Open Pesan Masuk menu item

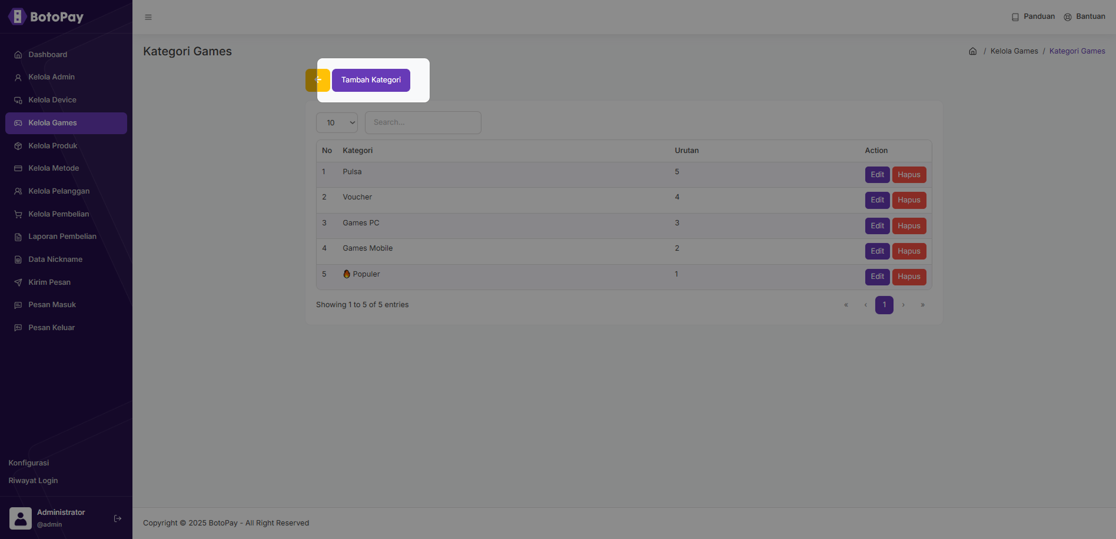pos(66,305)
